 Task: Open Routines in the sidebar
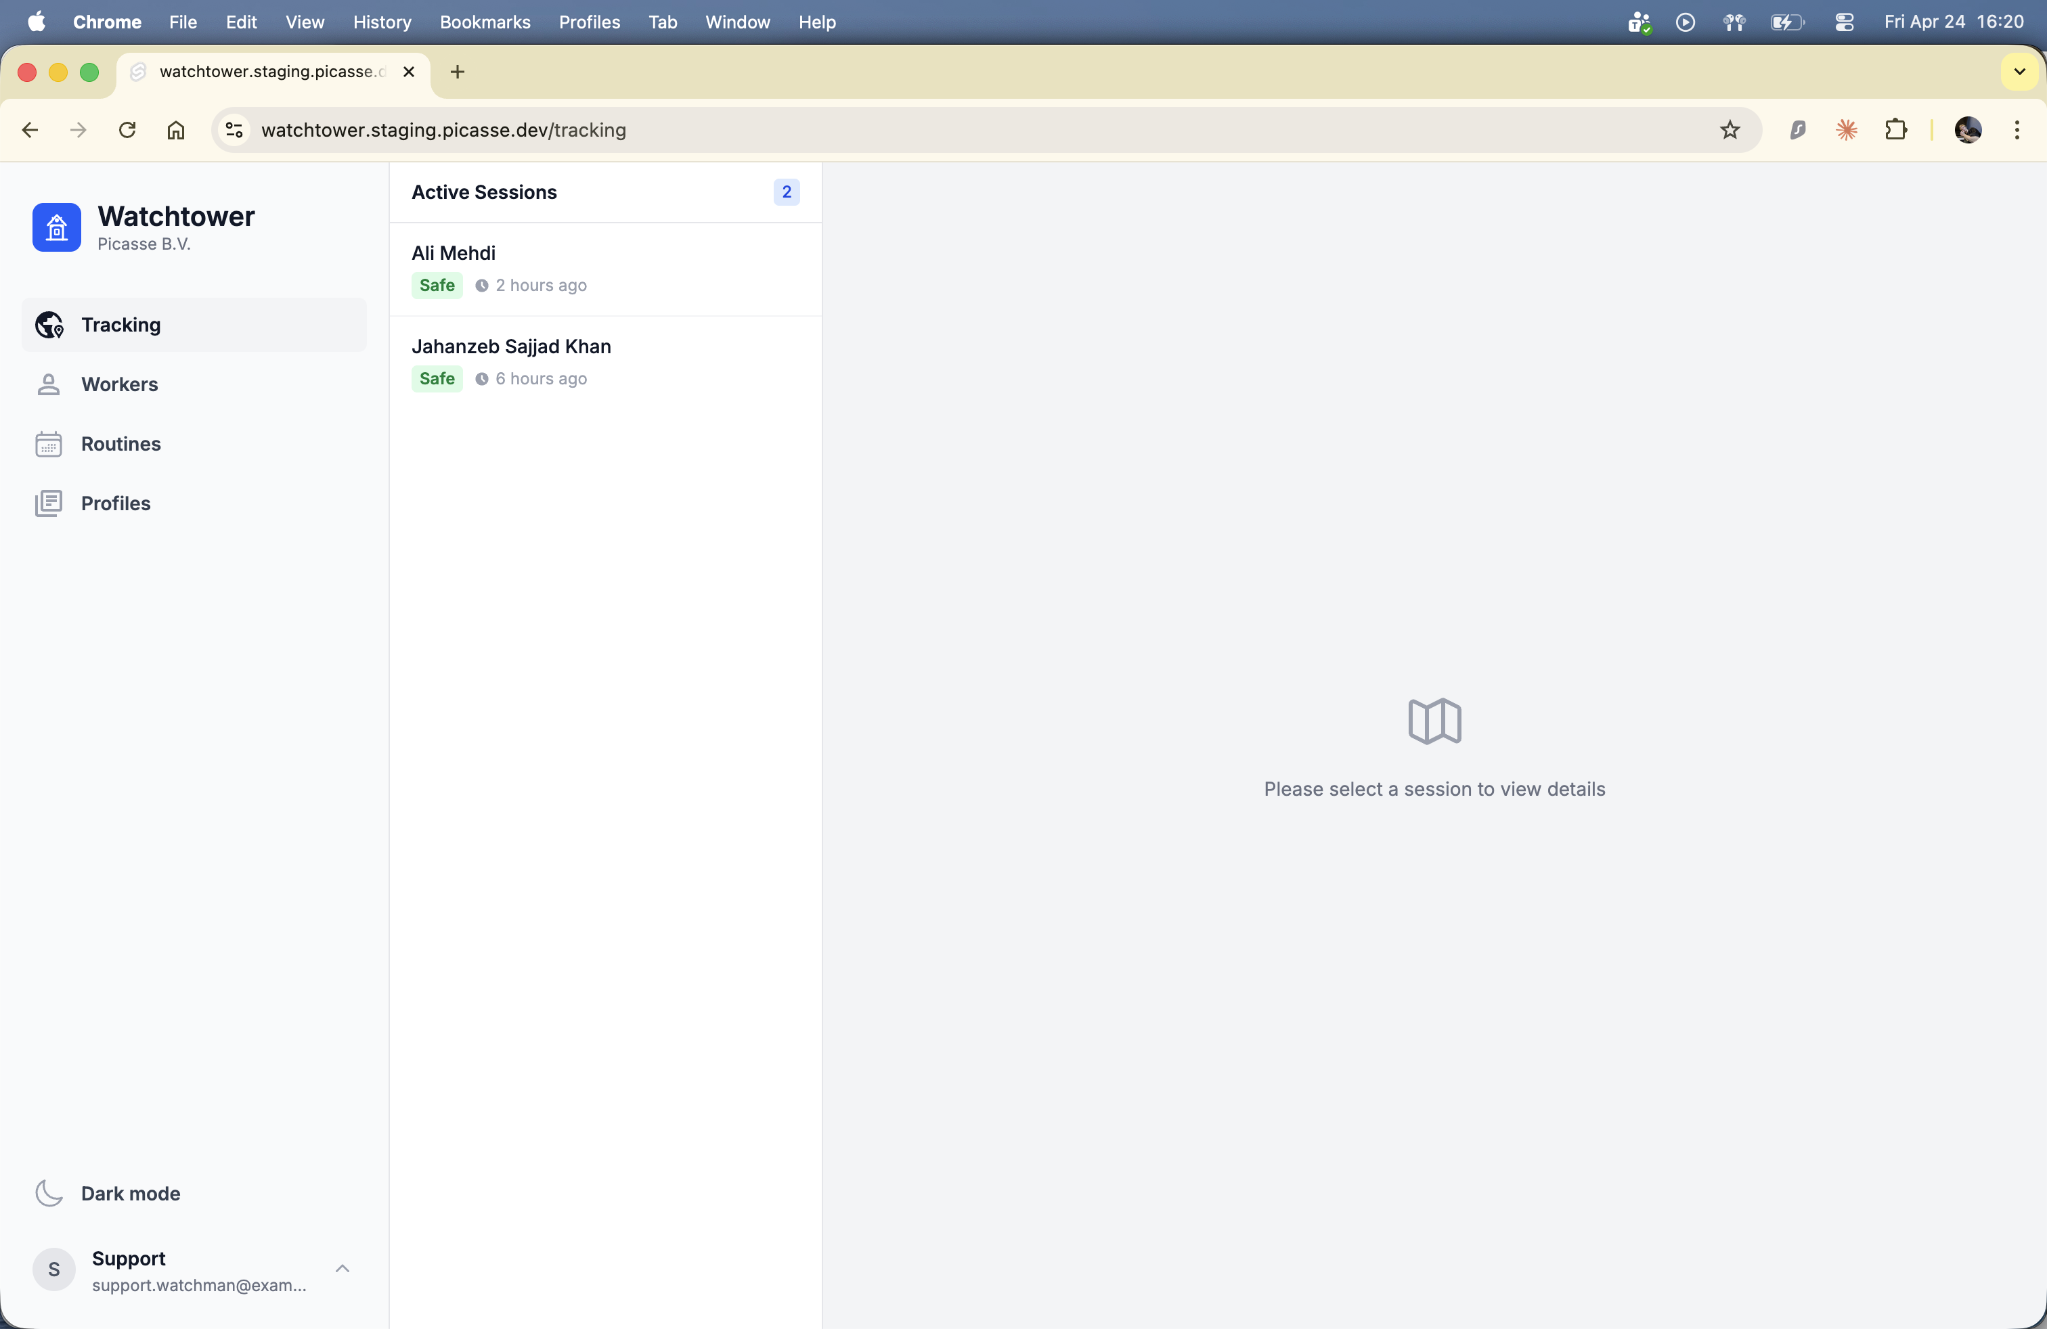194,444
